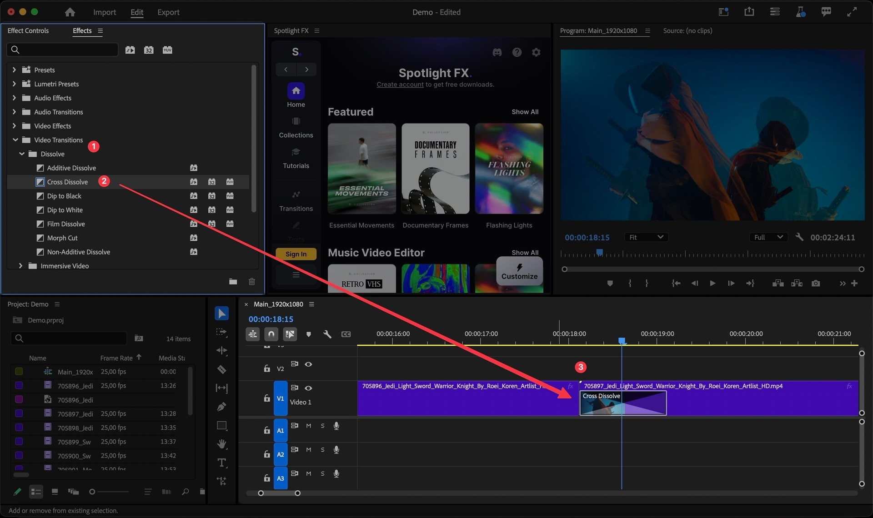873x518 pixels.
Task: Select the Razor tool
Action: coord(221,369)
